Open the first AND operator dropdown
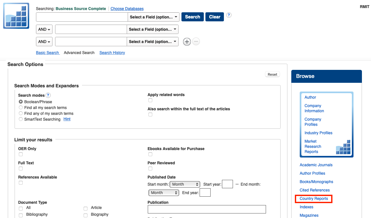This screenshot has width=371, height=218. coord(44,29)
